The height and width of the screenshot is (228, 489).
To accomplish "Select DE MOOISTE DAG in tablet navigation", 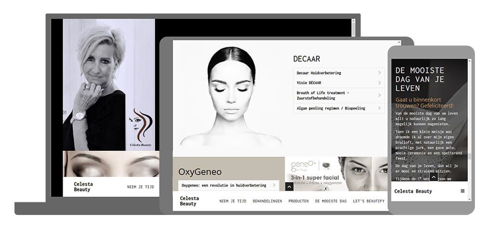I will [330, 201].
